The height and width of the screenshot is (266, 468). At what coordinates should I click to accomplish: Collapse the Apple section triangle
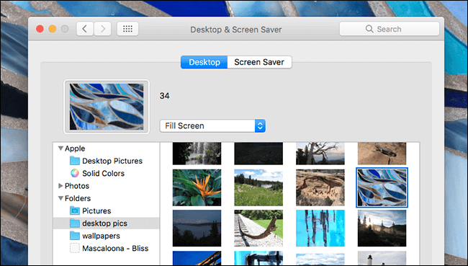click(60, 148)
